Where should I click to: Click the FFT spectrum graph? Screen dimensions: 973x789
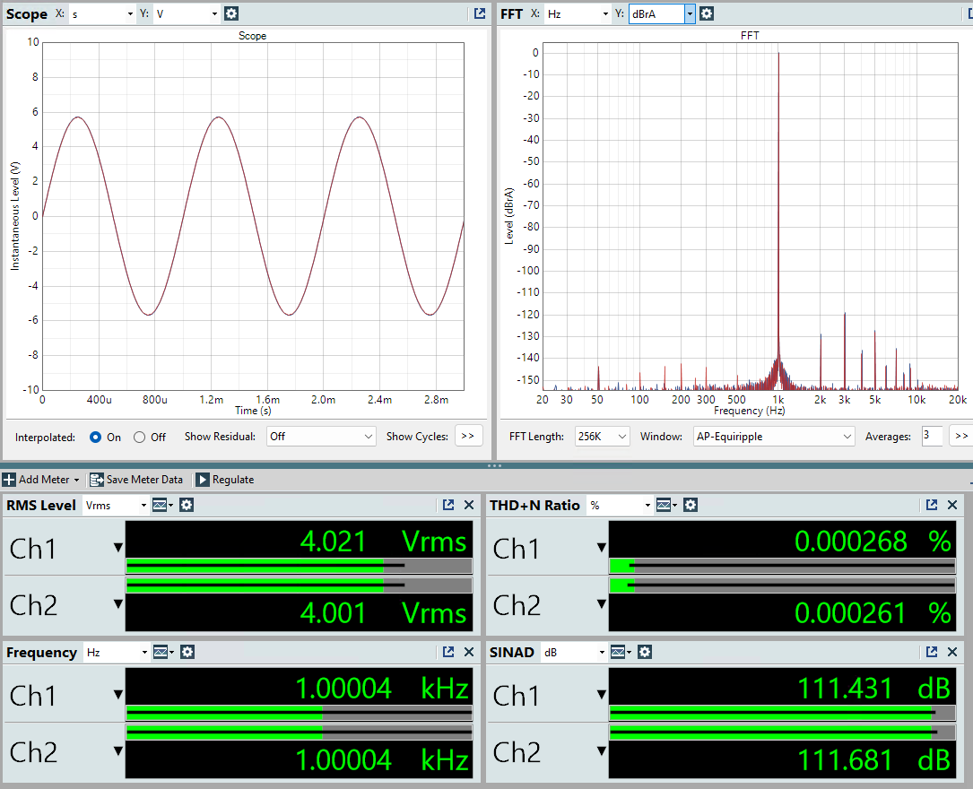(751, 216)
